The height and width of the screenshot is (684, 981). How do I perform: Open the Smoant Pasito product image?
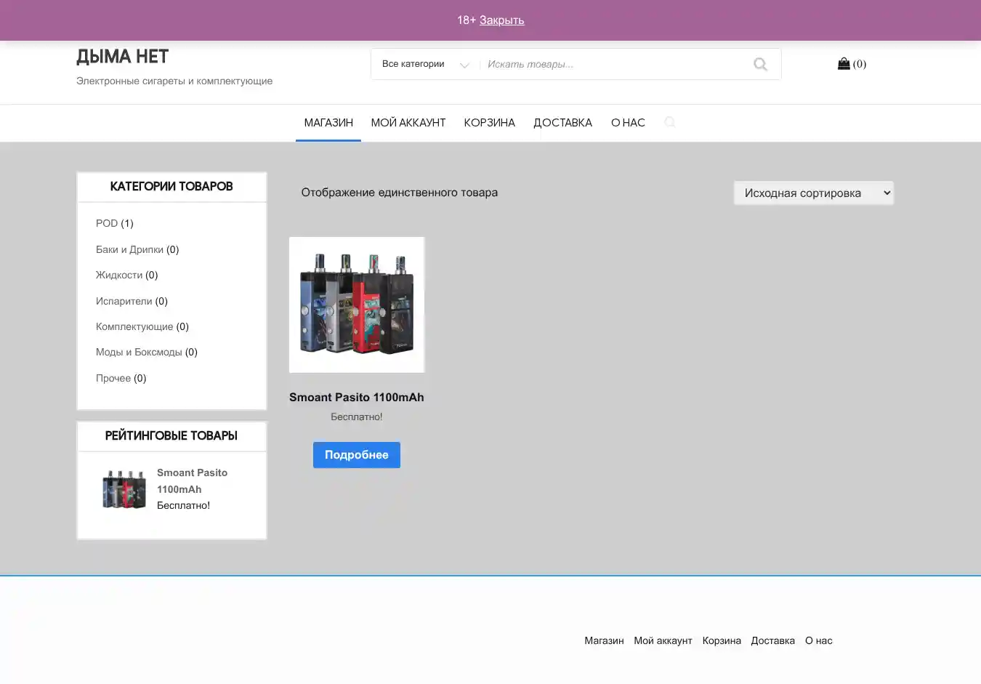coord(357,305)
